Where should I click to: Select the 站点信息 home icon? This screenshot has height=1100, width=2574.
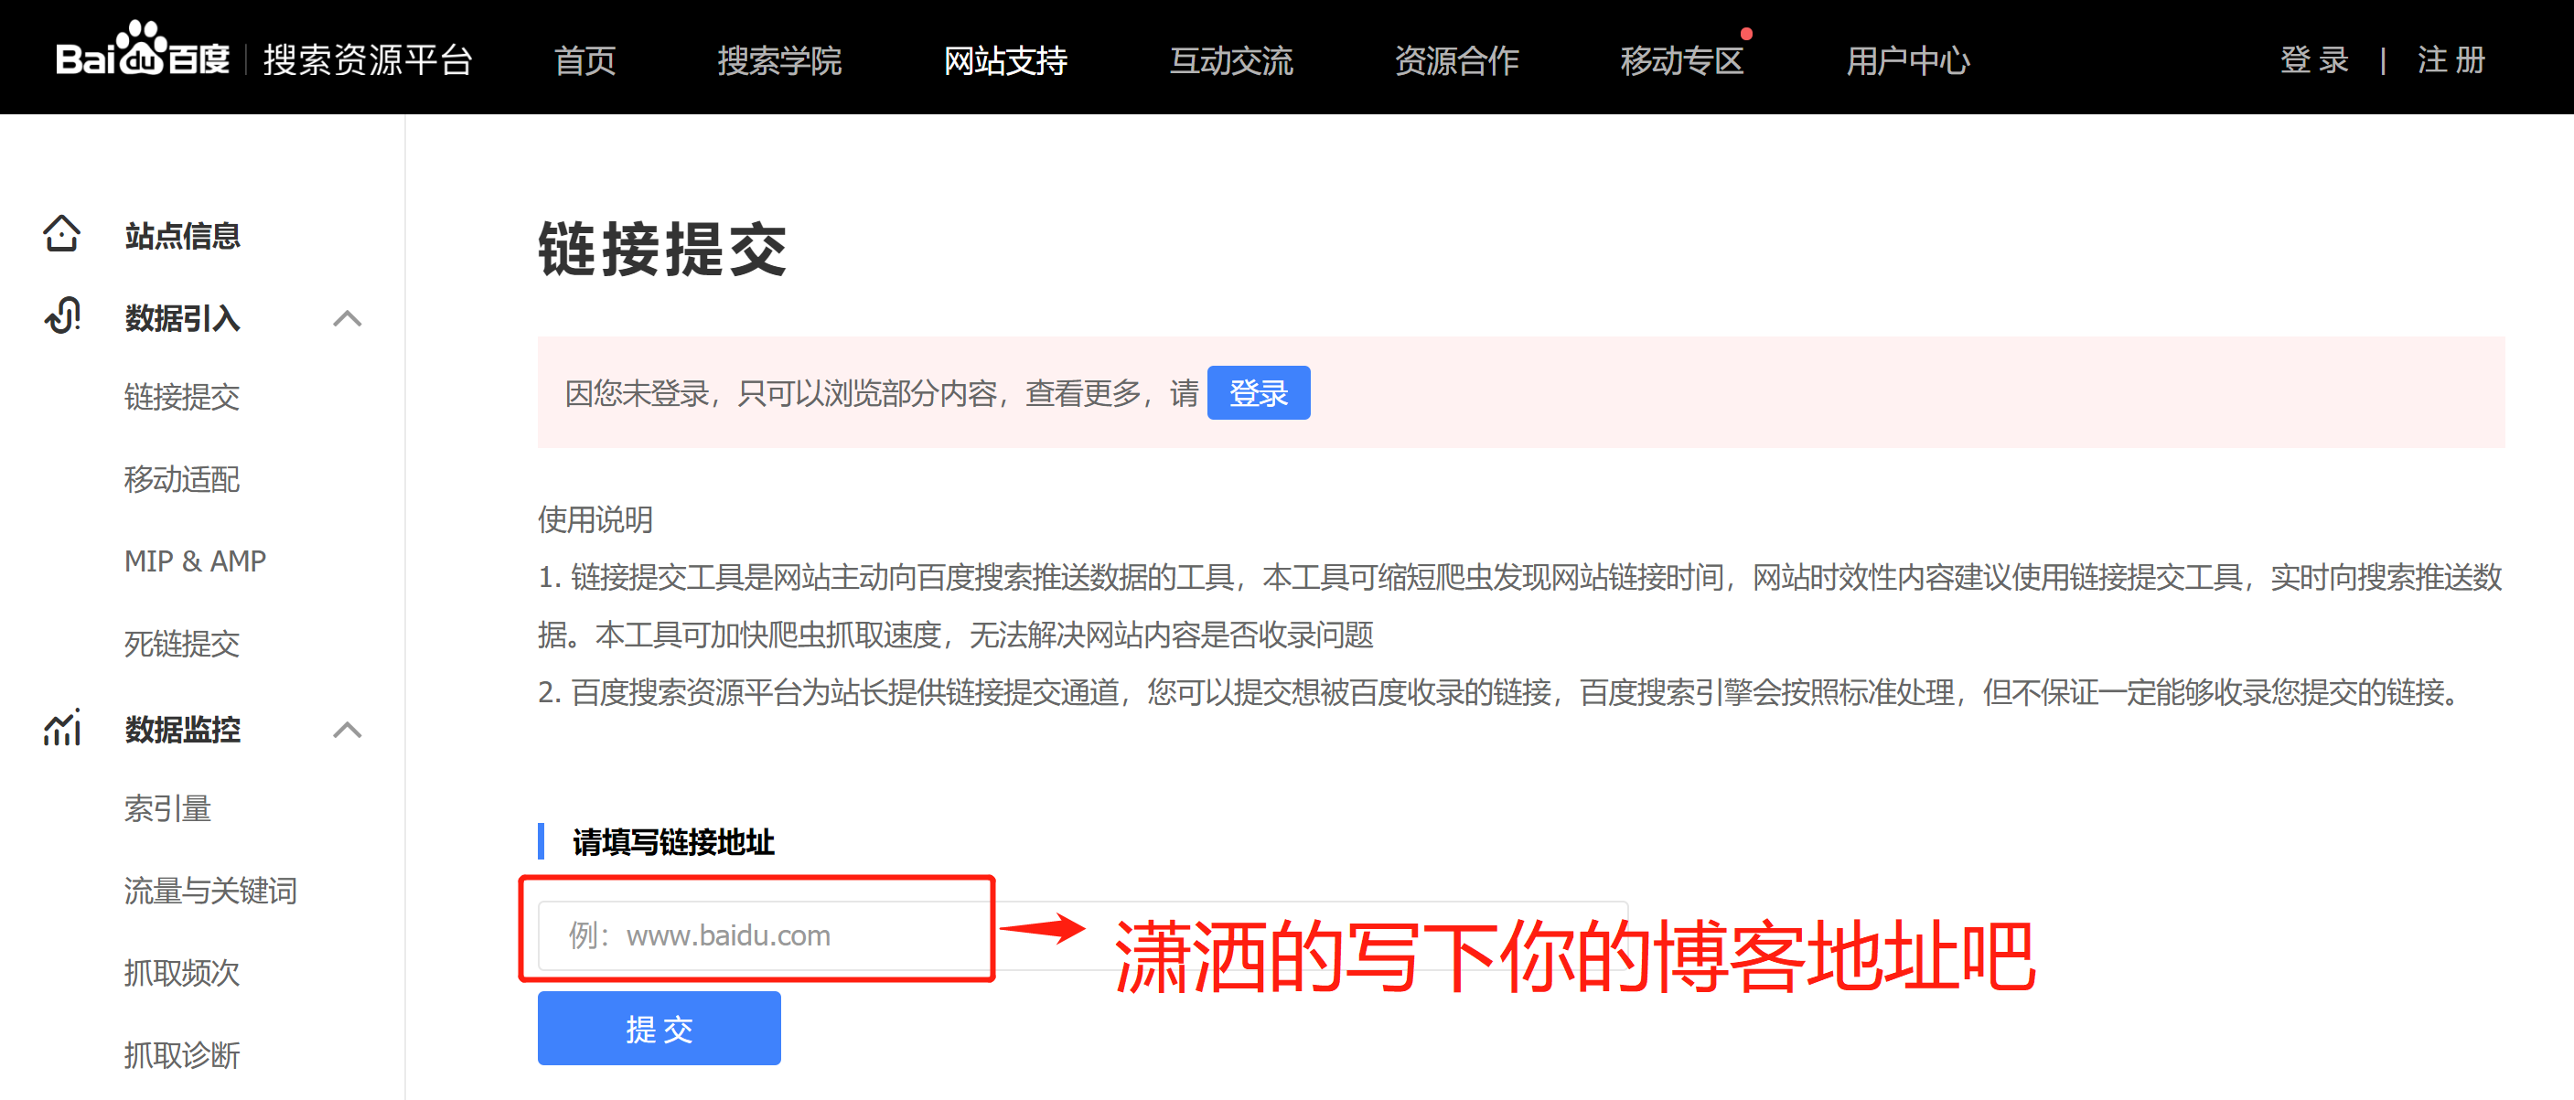pos(62,235)
